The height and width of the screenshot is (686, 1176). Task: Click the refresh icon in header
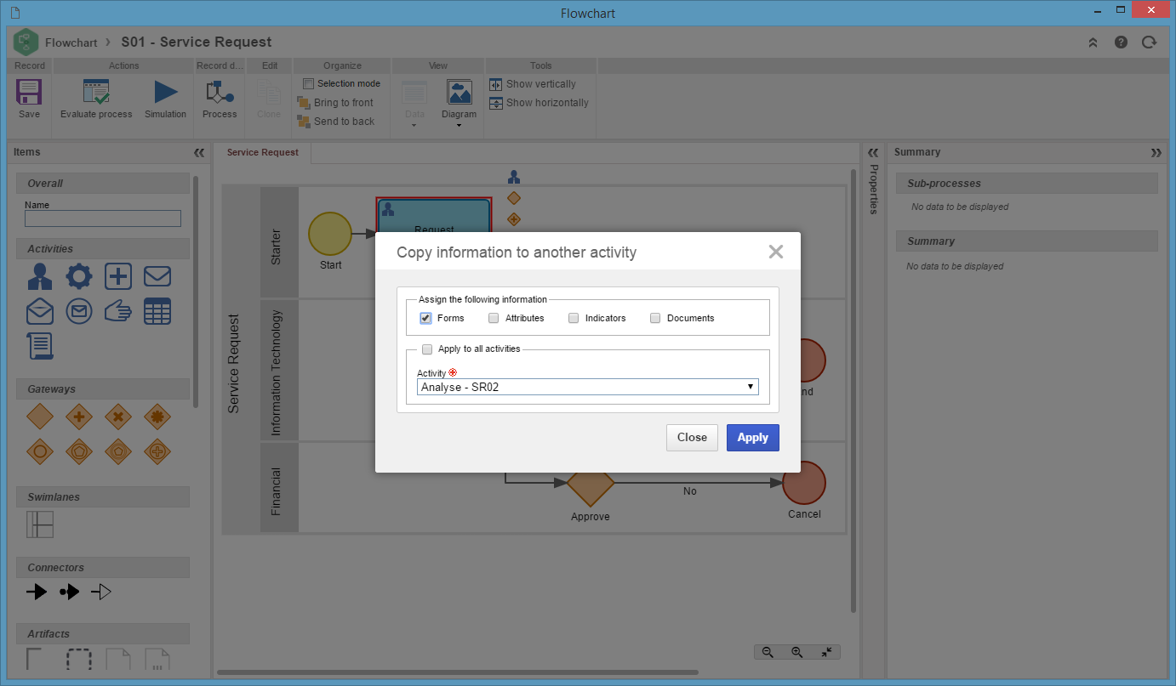[x=1149, y=42]
